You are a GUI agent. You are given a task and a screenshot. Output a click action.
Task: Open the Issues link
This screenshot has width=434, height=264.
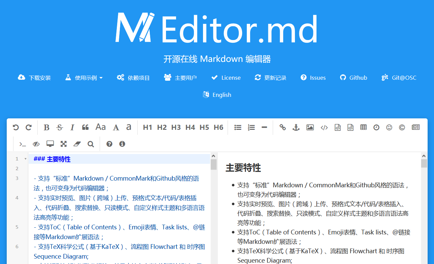(313, 78)
